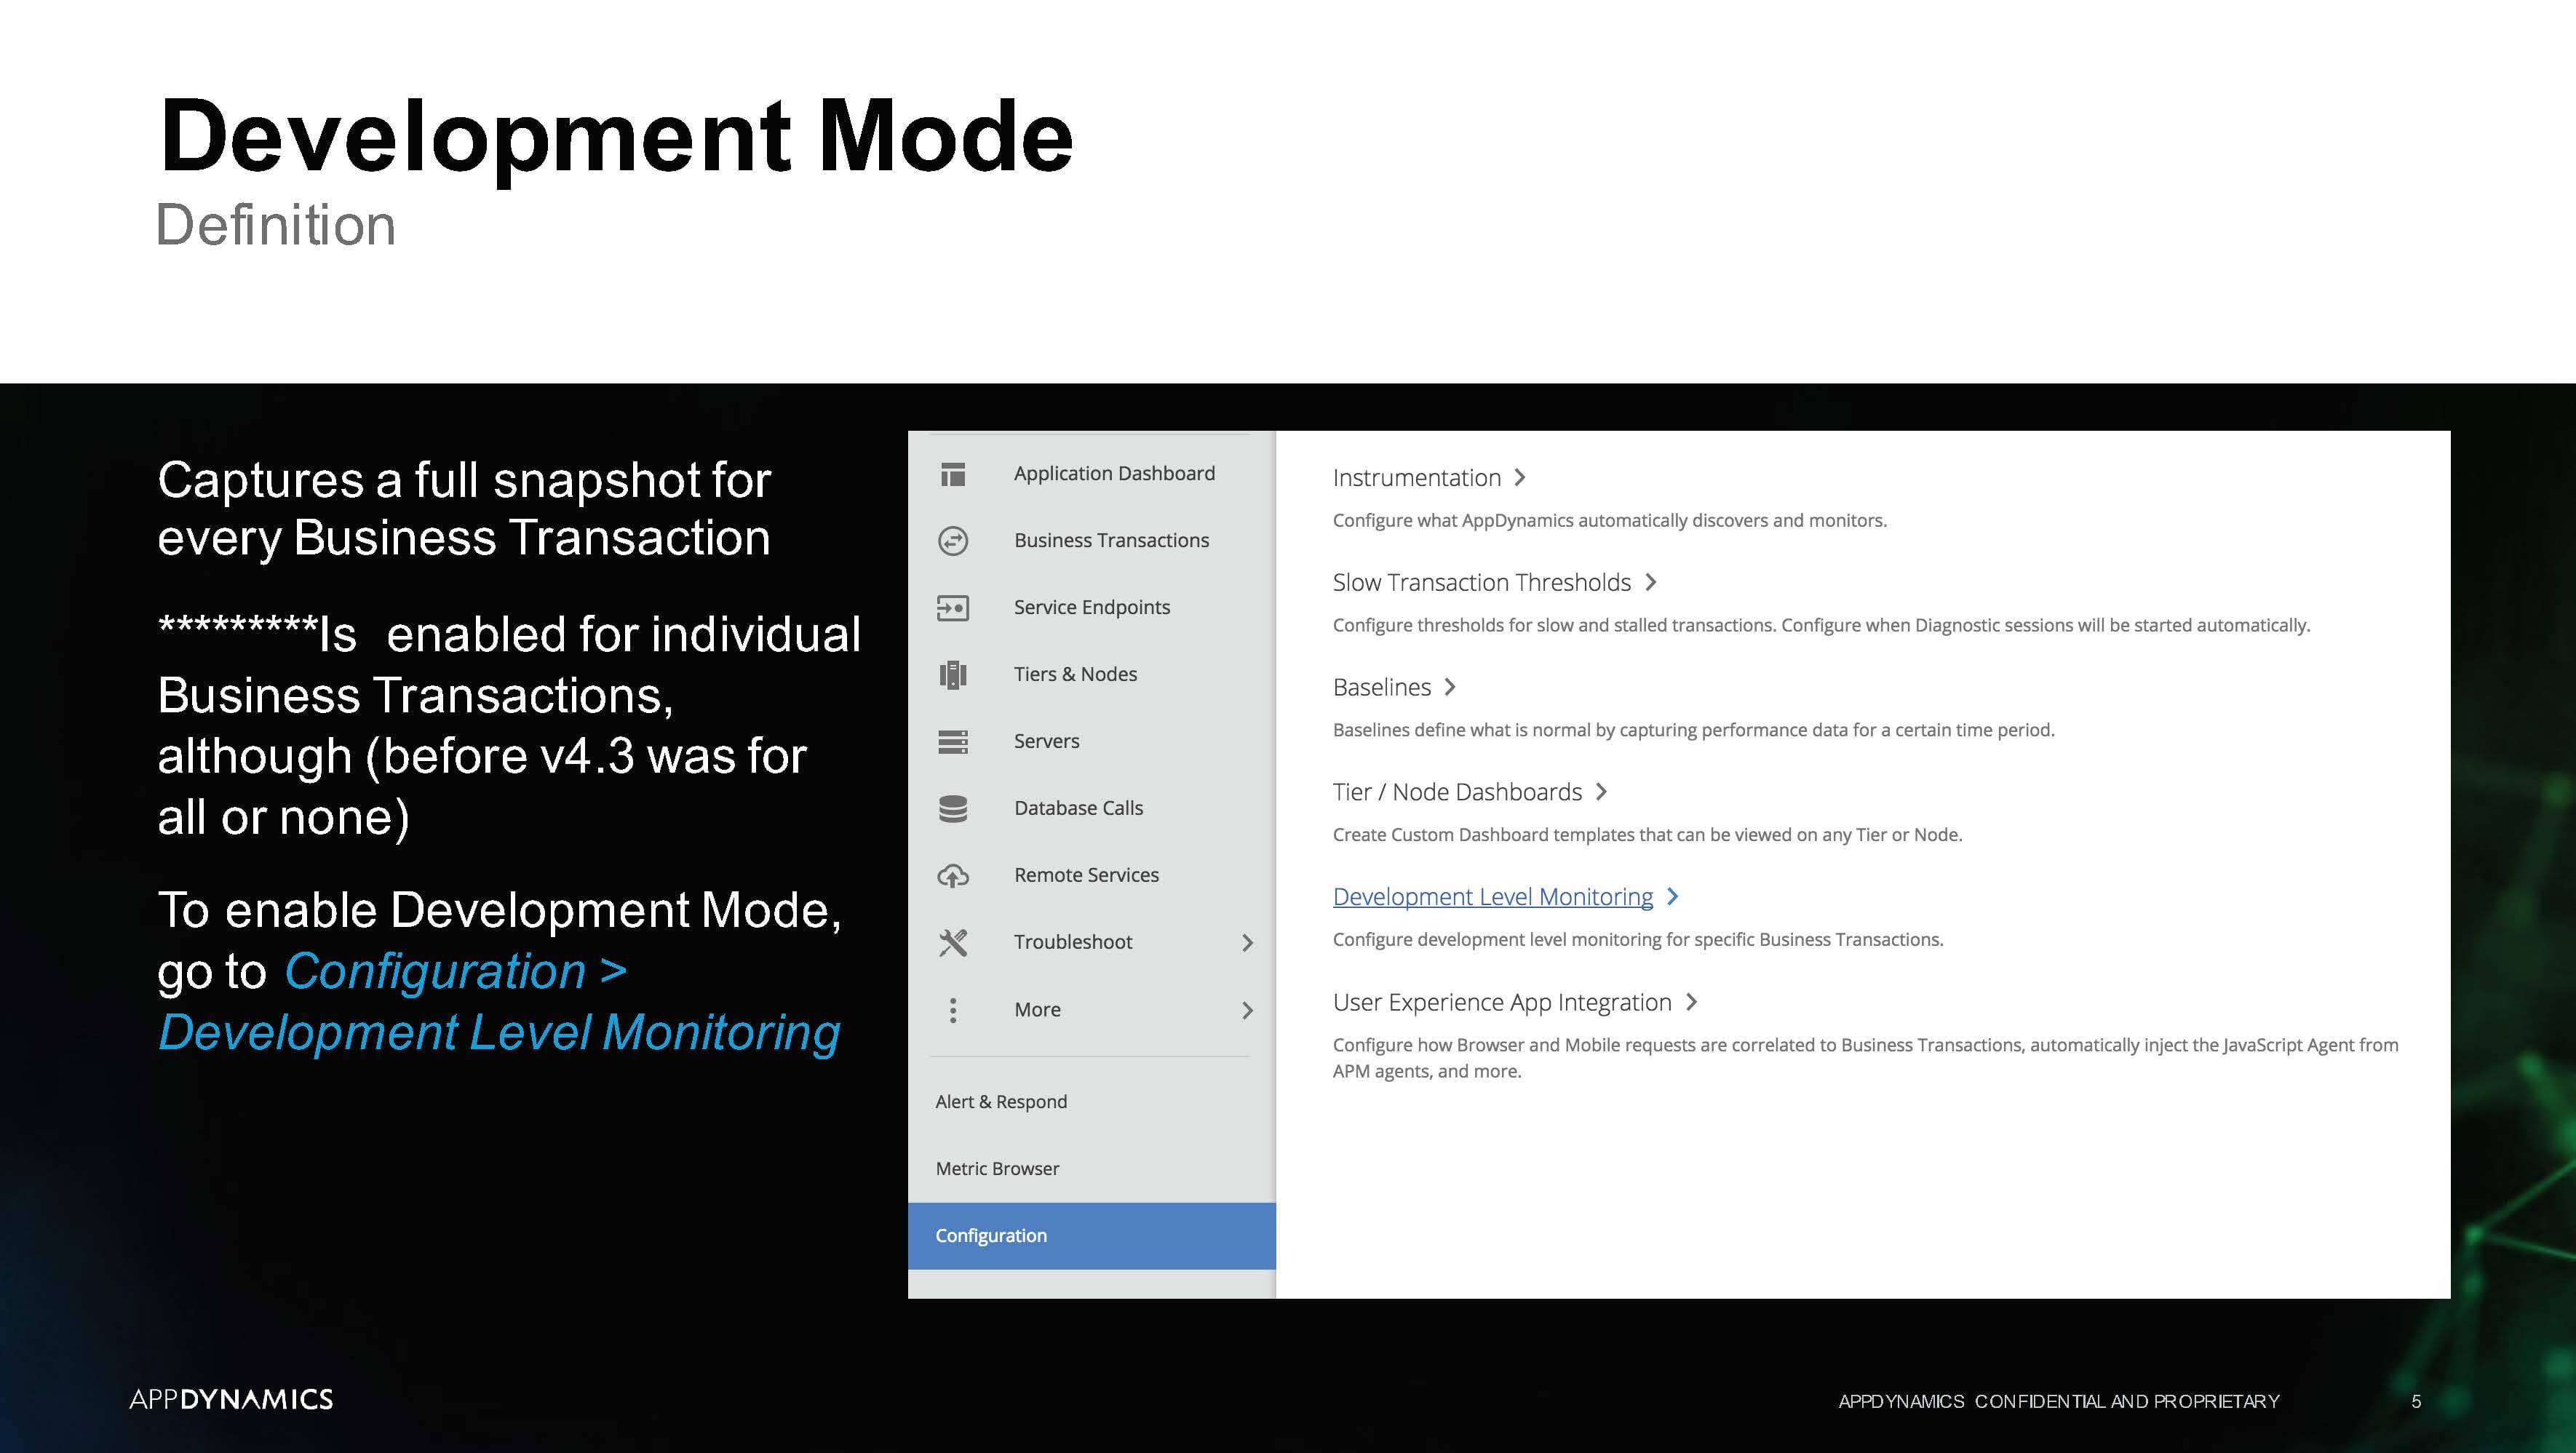Click 'Configure what AppDynamics automatically discovers' text

coord(1609,520)
